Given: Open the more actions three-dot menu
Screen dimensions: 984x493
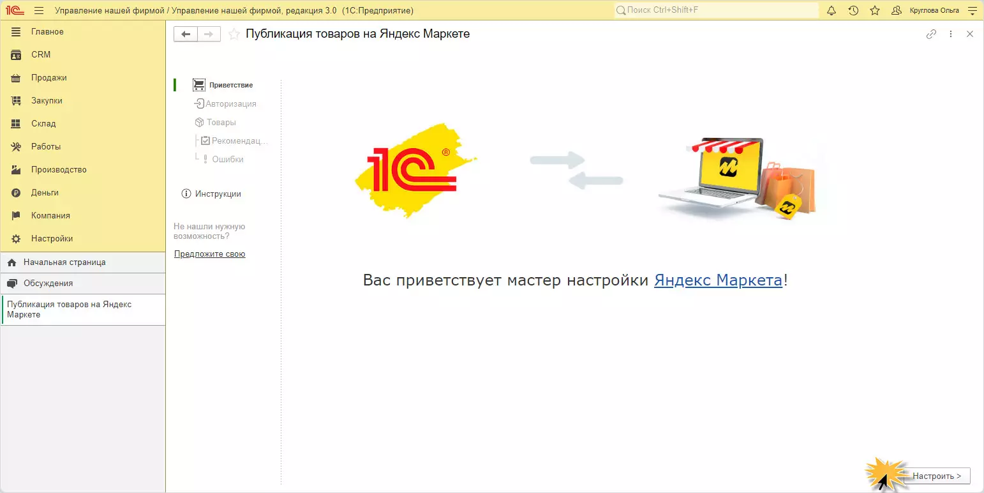Looking at the screenshot, I should click(951, 34).
